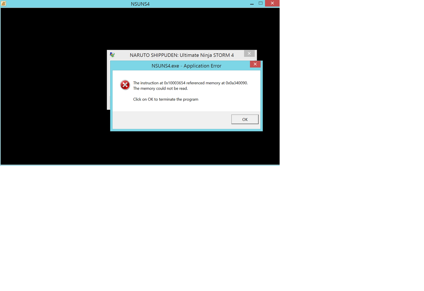Close the NARUTO SHIPPUDEN Ultimate Ninja STORM 4 window
Screen dimensions: 424x291
249,54
